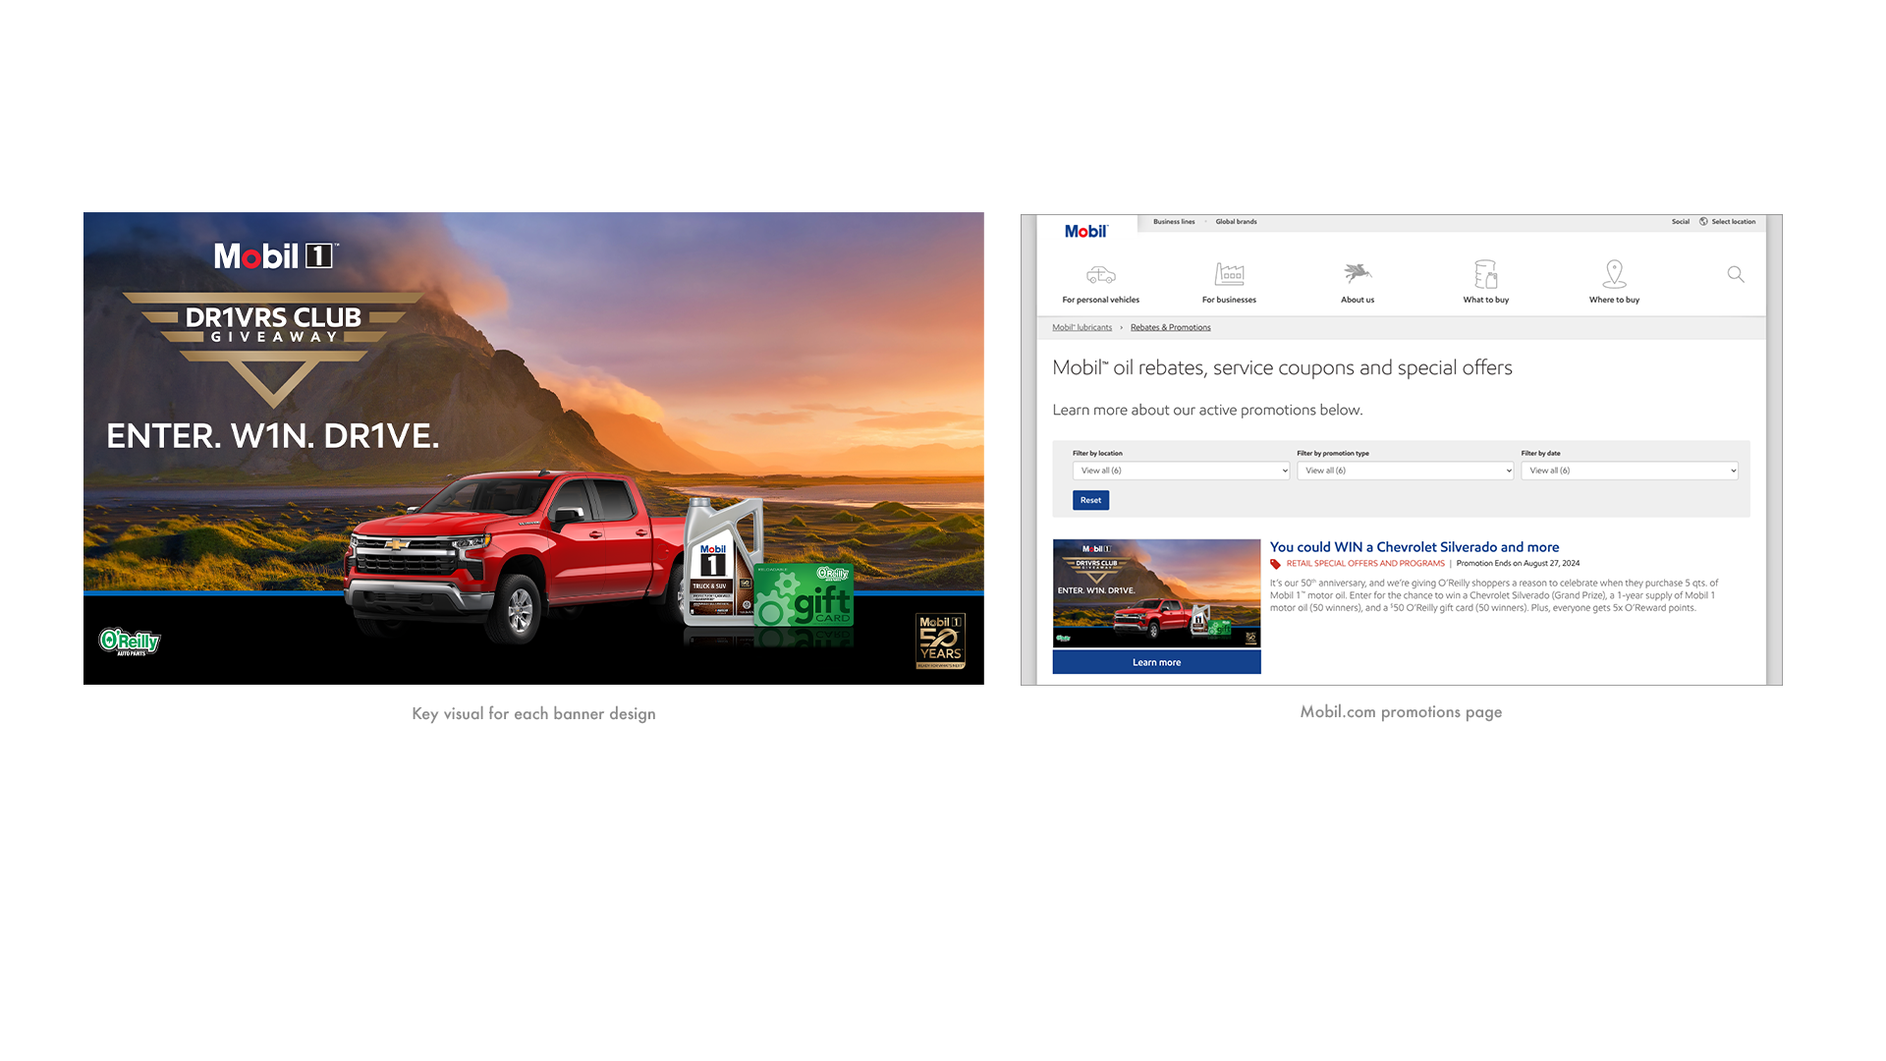Viewport: 1886px width, 1061px height.
Task: Click the Mobil 1 50 Years badge
Action: tap(940, 641)
